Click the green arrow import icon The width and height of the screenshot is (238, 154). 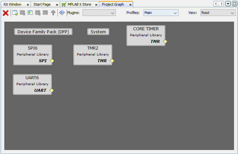(x=30, y=13)
